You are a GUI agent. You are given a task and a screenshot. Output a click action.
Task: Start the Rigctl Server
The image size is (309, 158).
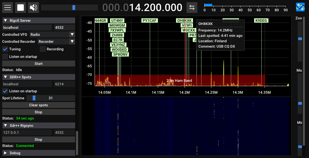pyautogui.click(x=39, y=64)
